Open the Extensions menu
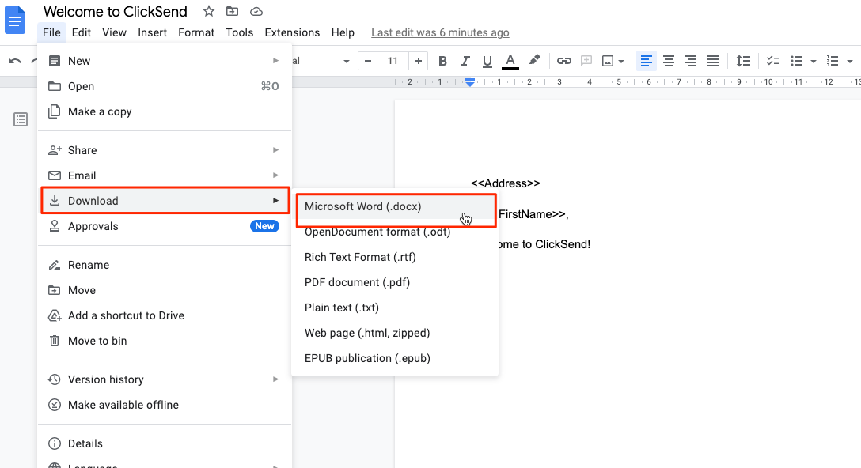The width and height of the screenshot is (861, 468). pyautogui.click(x=292, y=32)
